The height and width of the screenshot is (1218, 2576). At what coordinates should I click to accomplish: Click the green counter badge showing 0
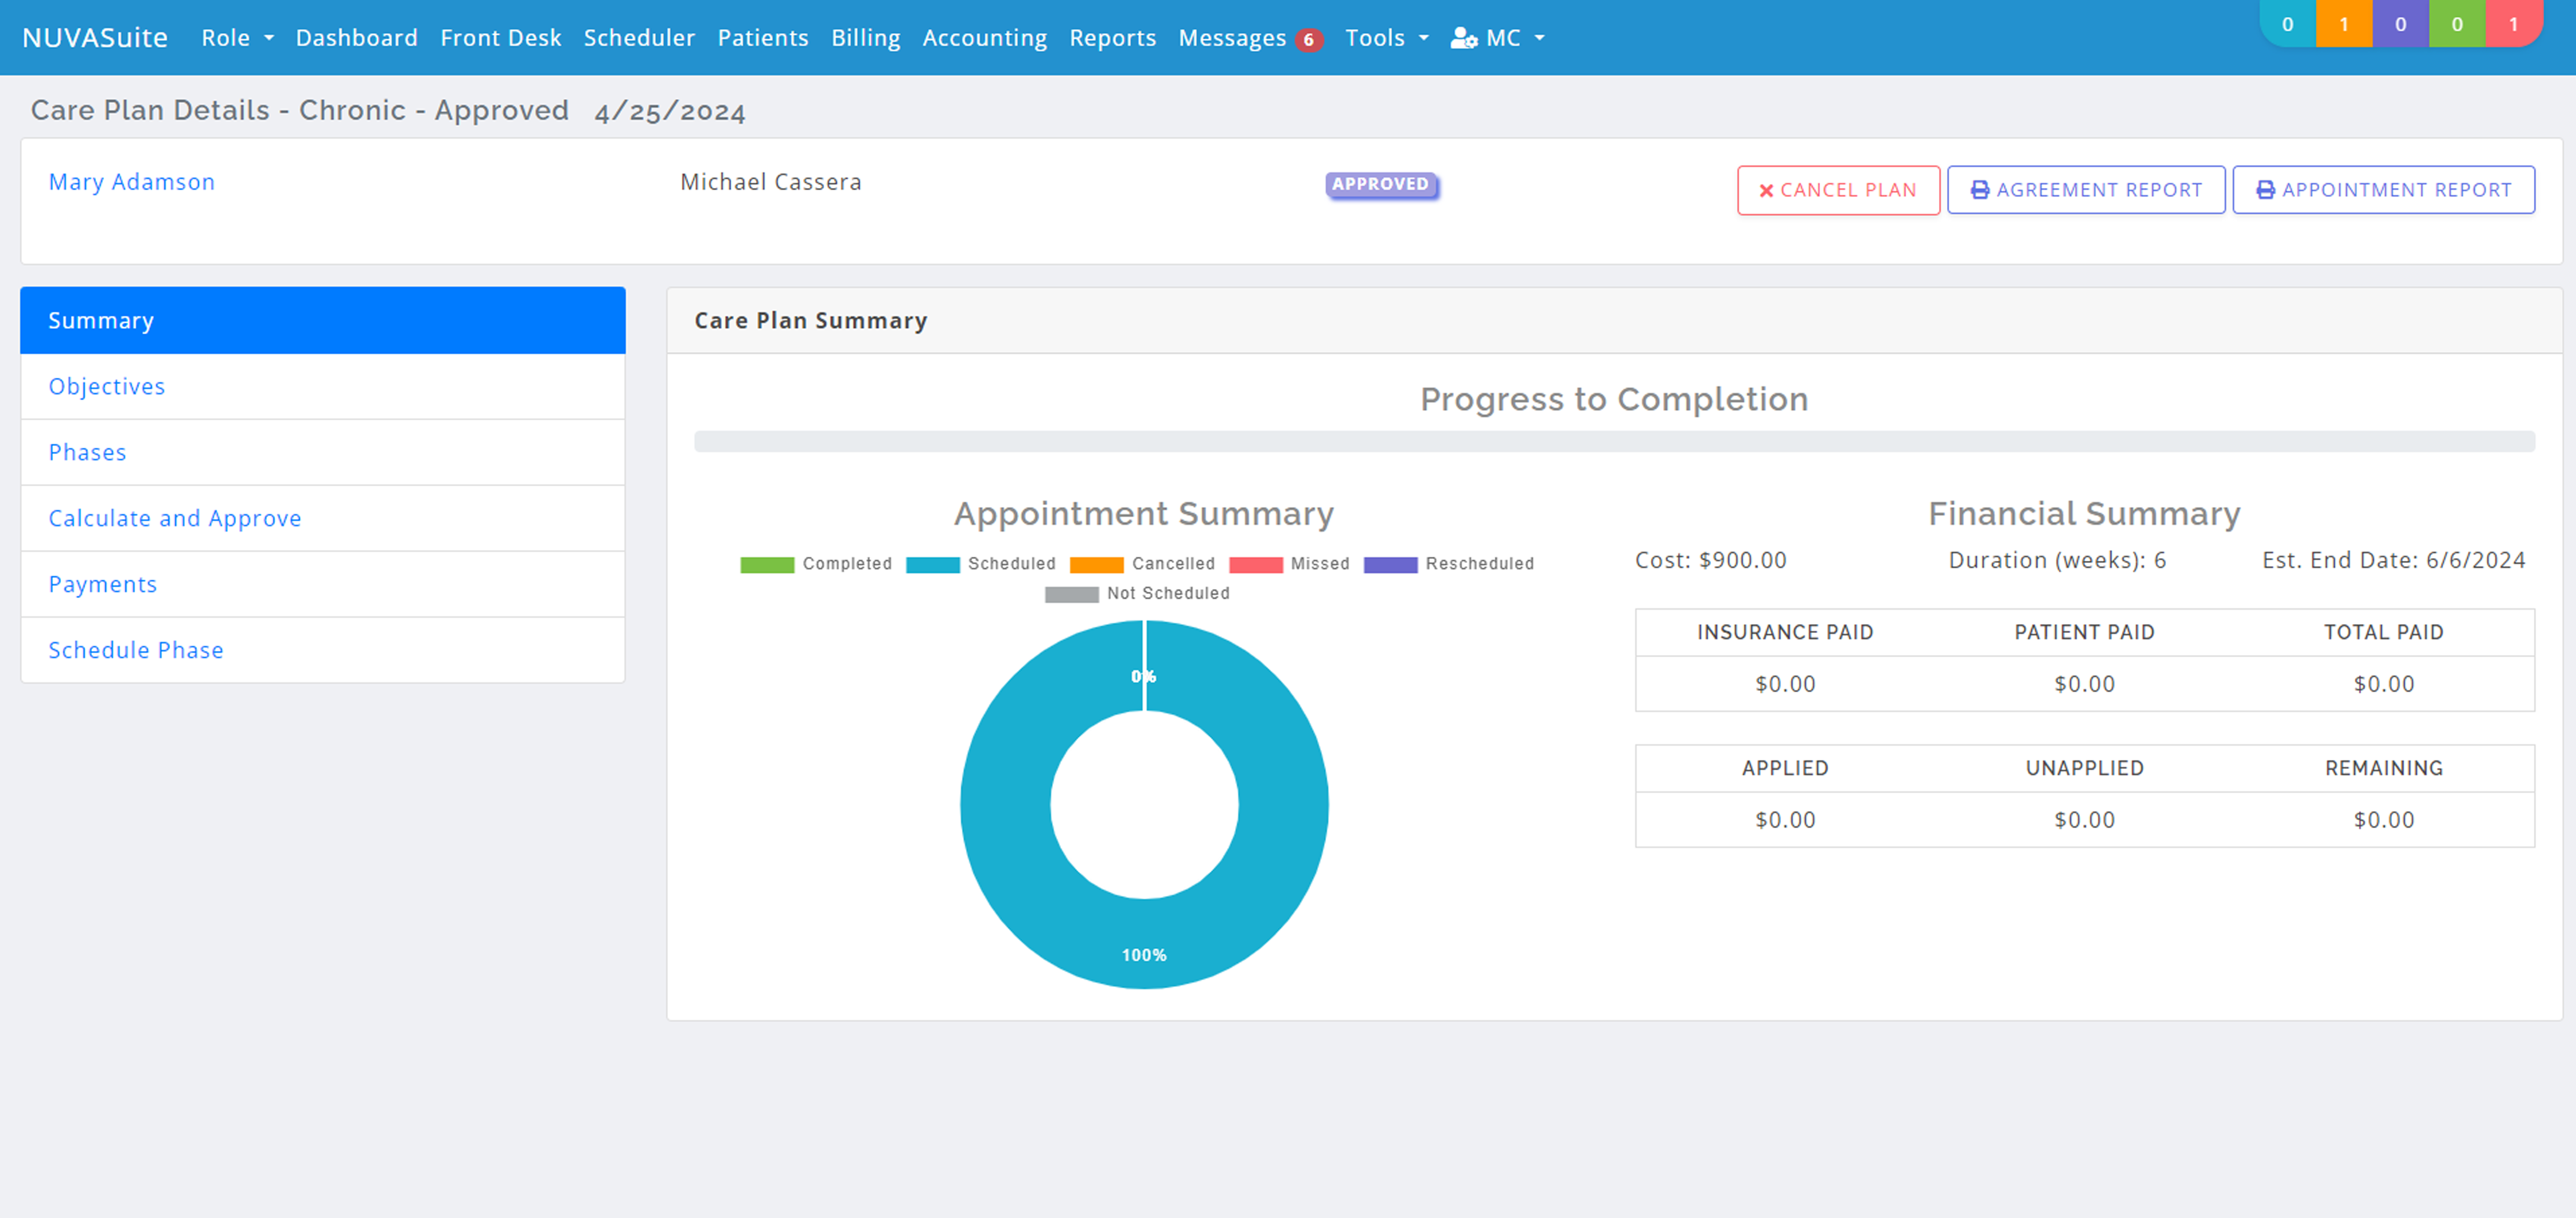pyautogui.click(x=2457, y=24)
